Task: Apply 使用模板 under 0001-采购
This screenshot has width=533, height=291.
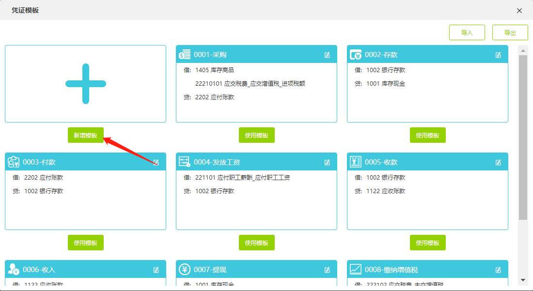Action: click(x=256, y=135)
